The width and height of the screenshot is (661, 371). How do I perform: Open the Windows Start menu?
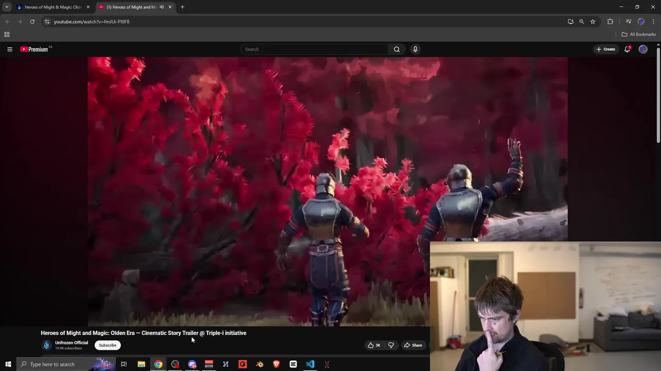click(x=8, y=364)
